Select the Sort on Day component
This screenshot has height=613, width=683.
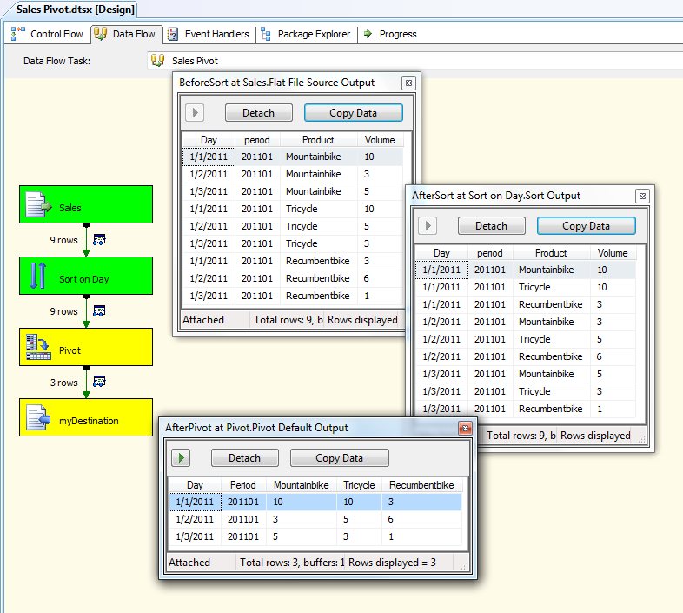pos(86,276)
